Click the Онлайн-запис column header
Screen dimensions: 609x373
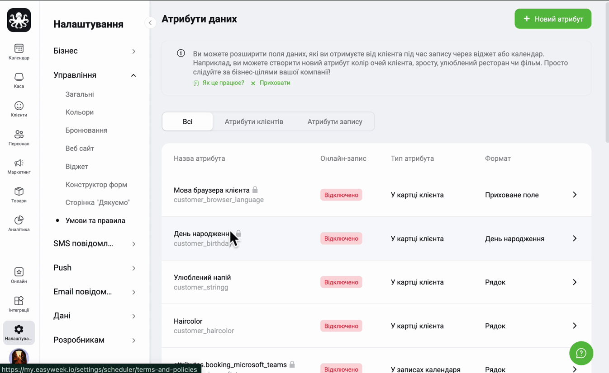pos(343,159)
